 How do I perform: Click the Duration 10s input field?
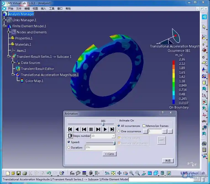pyautogui.click(x=100, y=147)
